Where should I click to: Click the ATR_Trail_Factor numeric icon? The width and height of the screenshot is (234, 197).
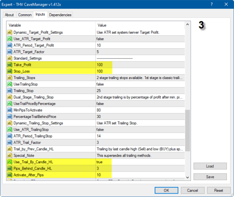9,143
